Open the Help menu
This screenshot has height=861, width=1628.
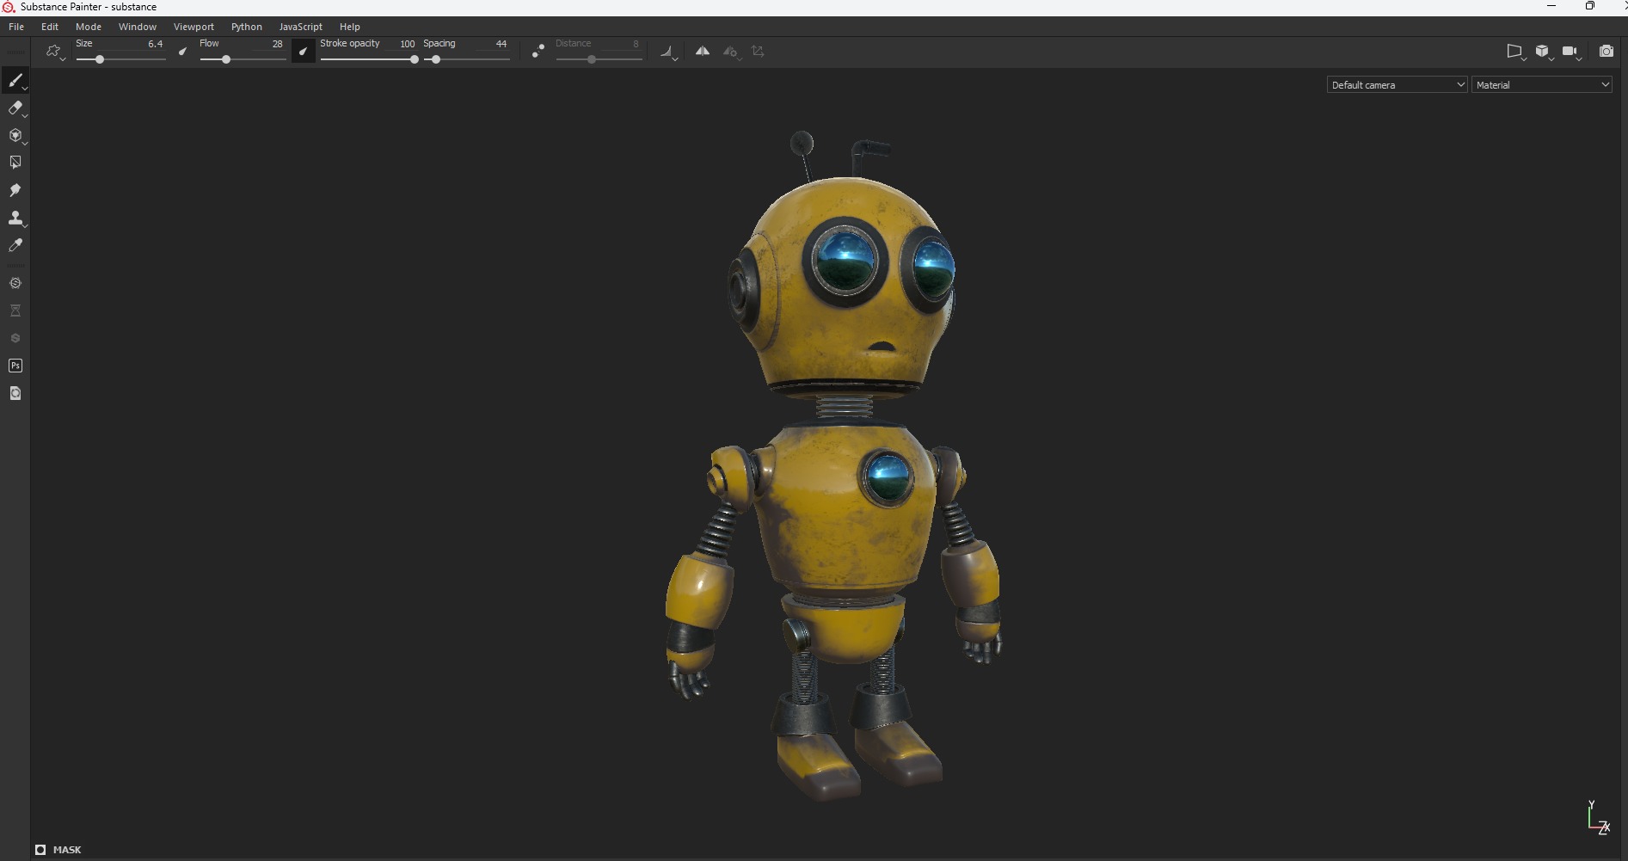tap(349, 27)
